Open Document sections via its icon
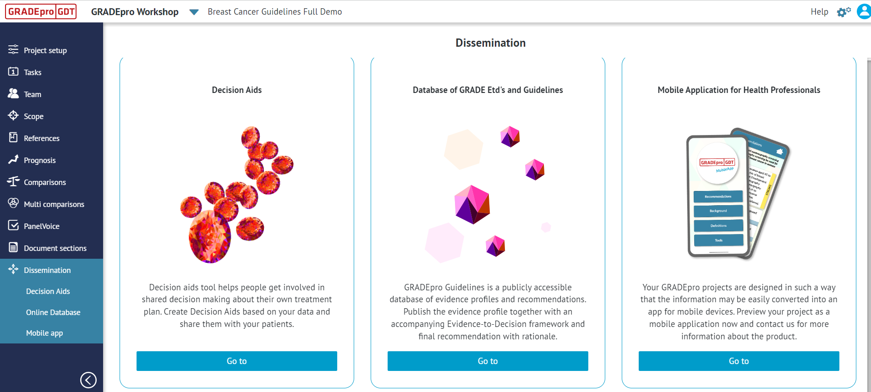This screenshot has width=871, height=392. (x=13, y=248)
